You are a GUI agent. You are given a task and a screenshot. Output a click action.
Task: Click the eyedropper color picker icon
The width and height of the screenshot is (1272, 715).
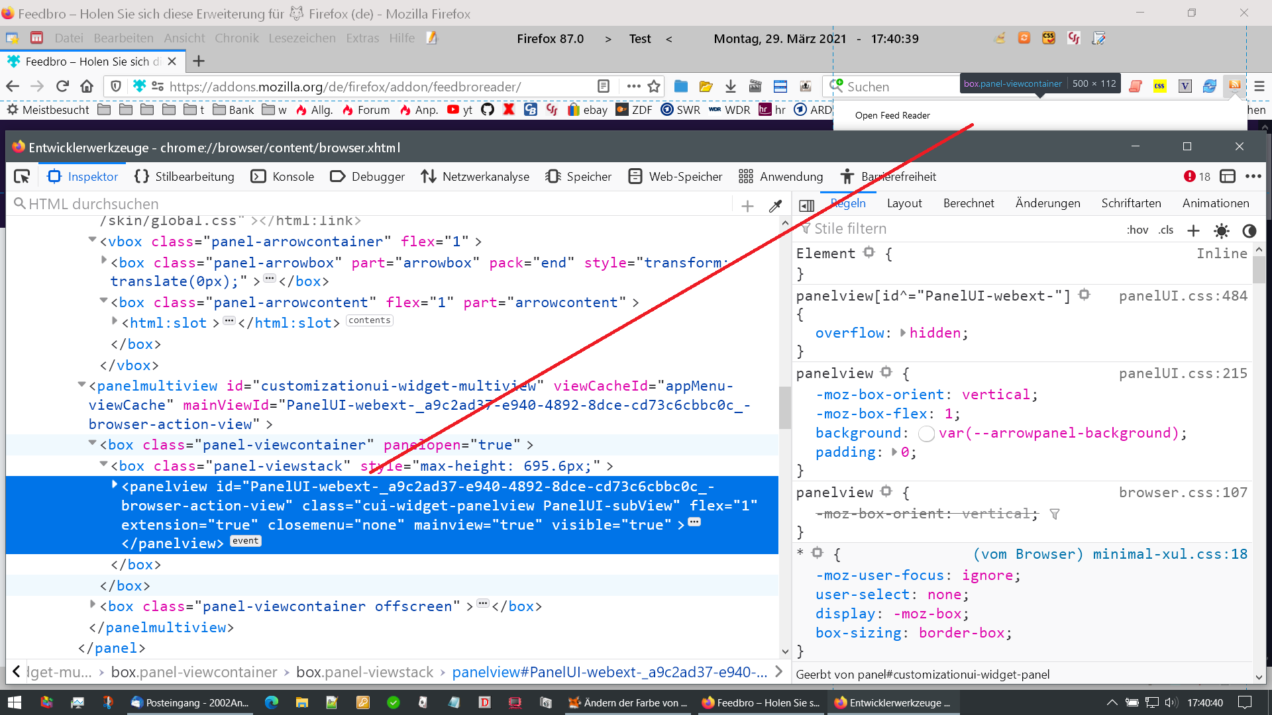pos(775,206)
